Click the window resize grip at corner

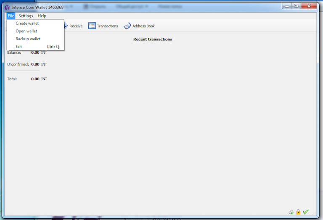[x=314, y=213]
